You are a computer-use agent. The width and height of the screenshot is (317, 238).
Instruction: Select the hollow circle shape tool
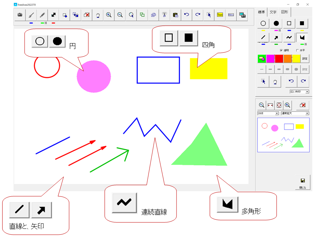coord(263,23)
